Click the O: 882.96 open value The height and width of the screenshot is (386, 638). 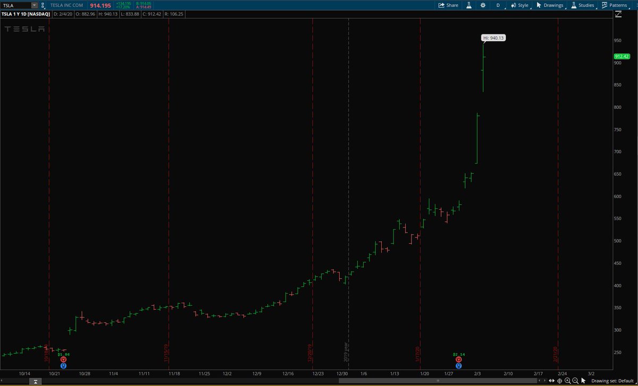[x=86, y=14]
